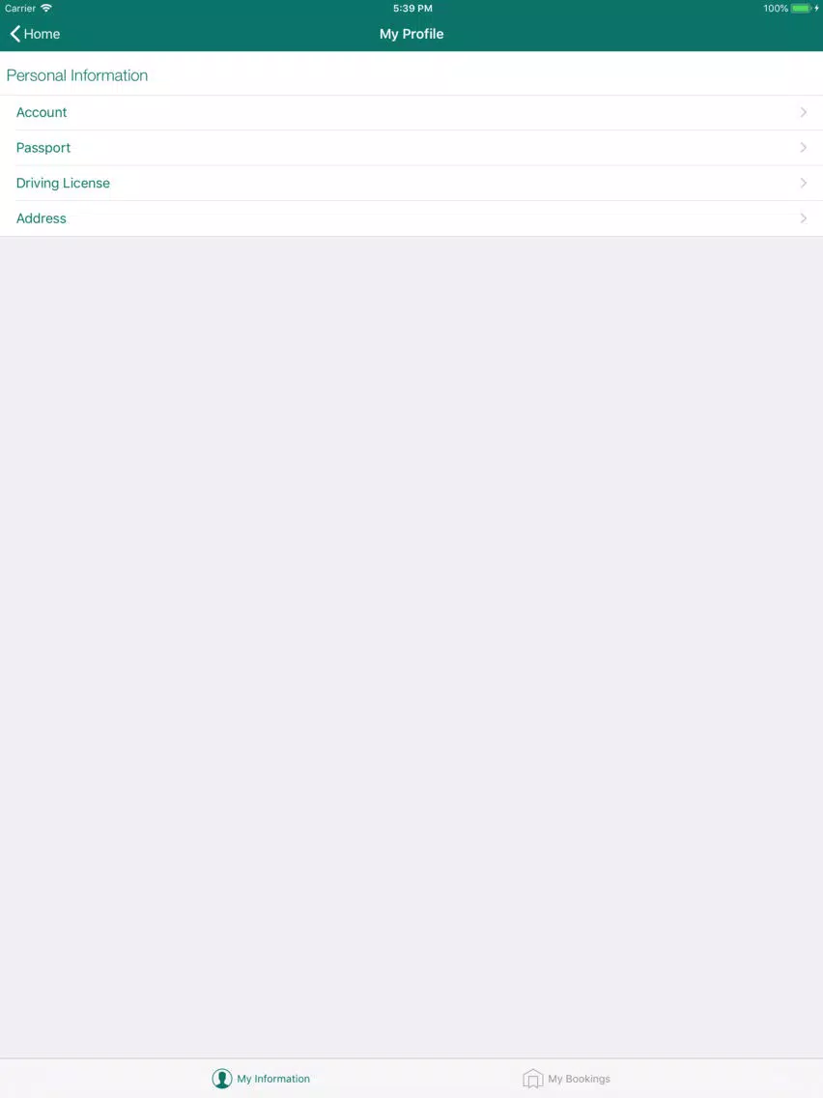Go back to Home

point(35,34)
